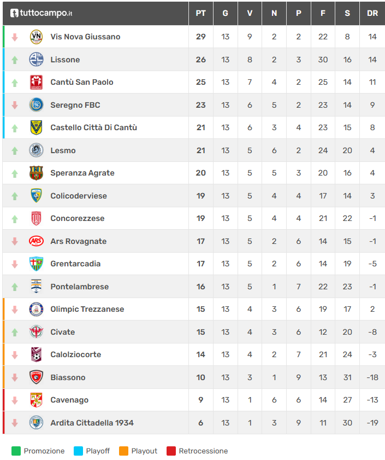Click the Lissone team crest
Image resolution: width=385 pixels, height=460 pixels.
[x=36, y=60]
